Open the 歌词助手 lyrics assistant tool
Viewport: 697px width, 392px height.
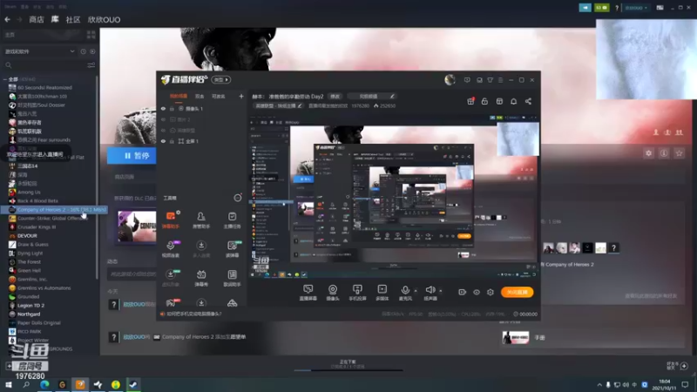[232, 278]
